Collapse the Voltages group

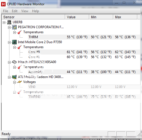14,82
